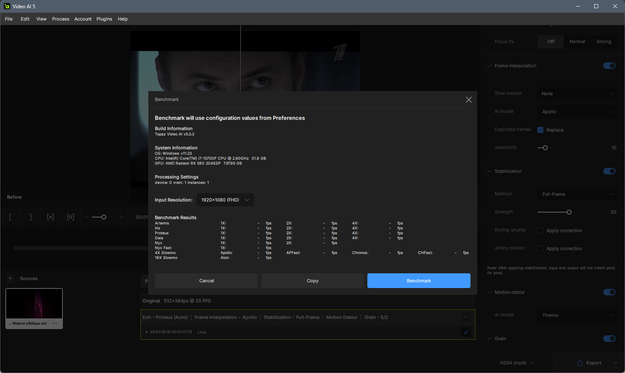Turn off the Stabilization switch
Image resolution: width=625 pixels, height=373 pixels.
coord(609,171)
